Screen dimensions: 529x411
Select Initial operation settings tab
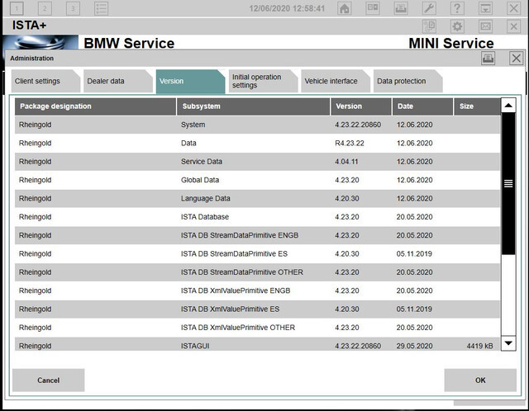click(x=263, y=81)
